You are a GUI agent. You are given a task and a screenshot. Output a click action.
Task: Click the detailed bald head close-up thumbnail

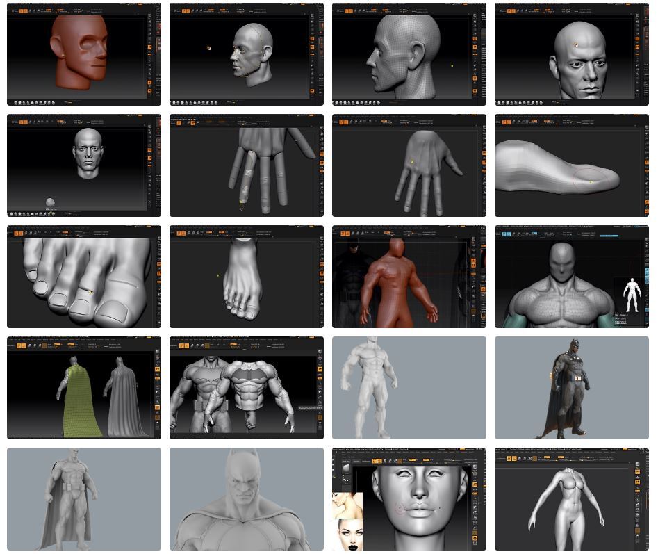pyautogui.click(x=572, y=54)
